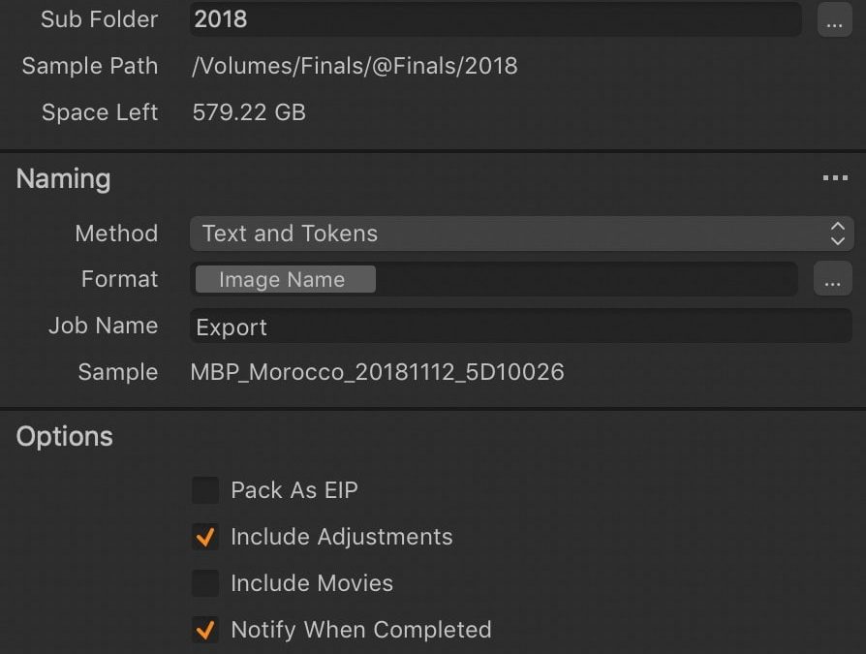Click the Method label
866x654 pixels.
(116, 234)
